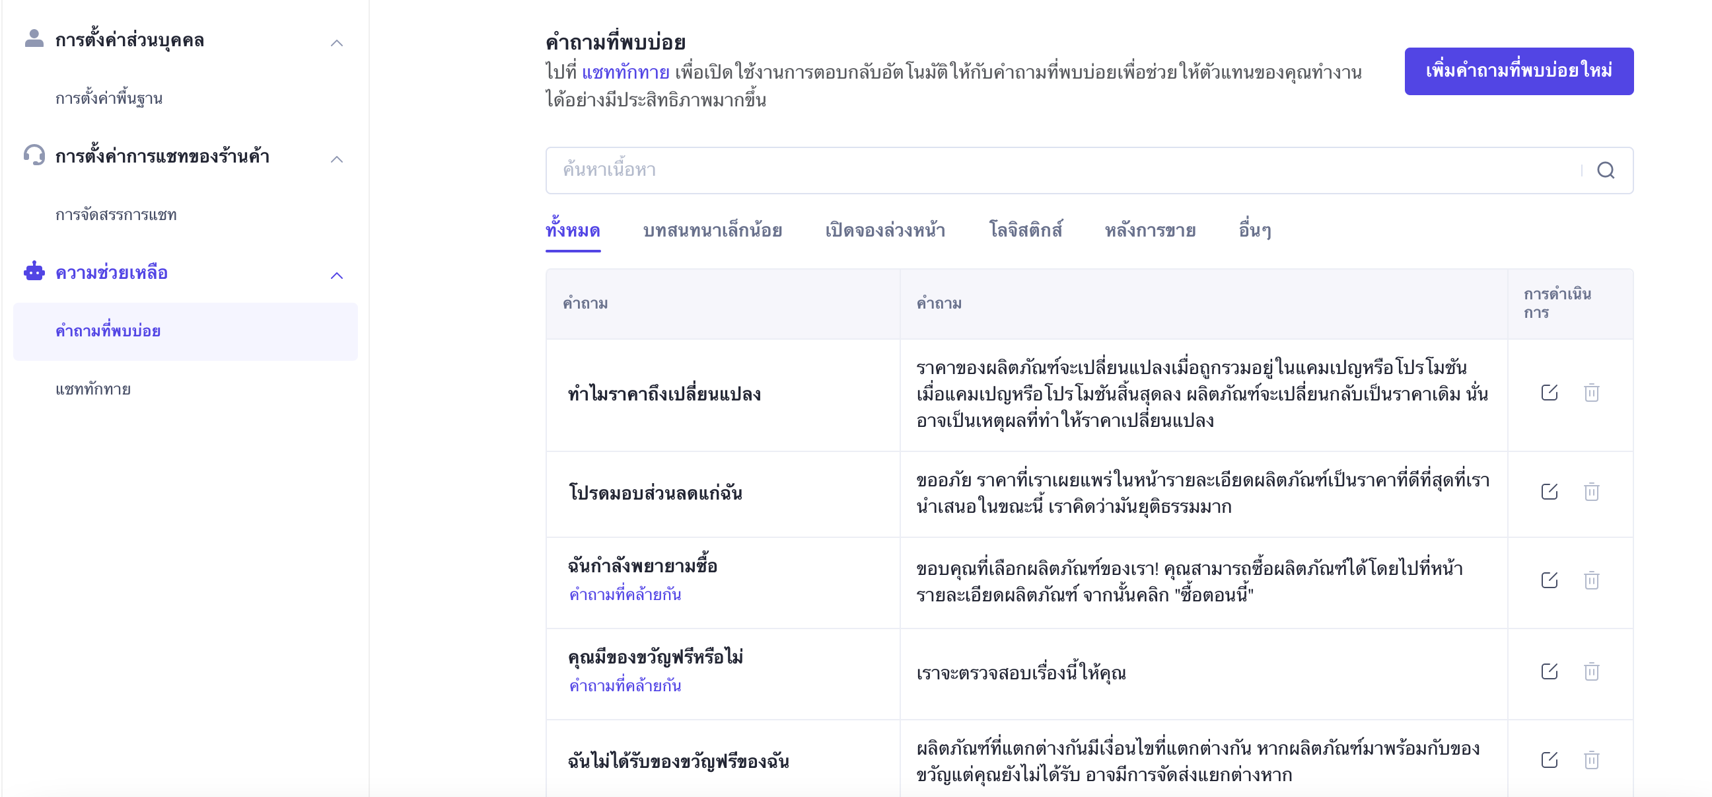The image size is (1712, 797).
Task: Open the บทสนทนาเล็กน้อย tab
Action: [712, 231]
